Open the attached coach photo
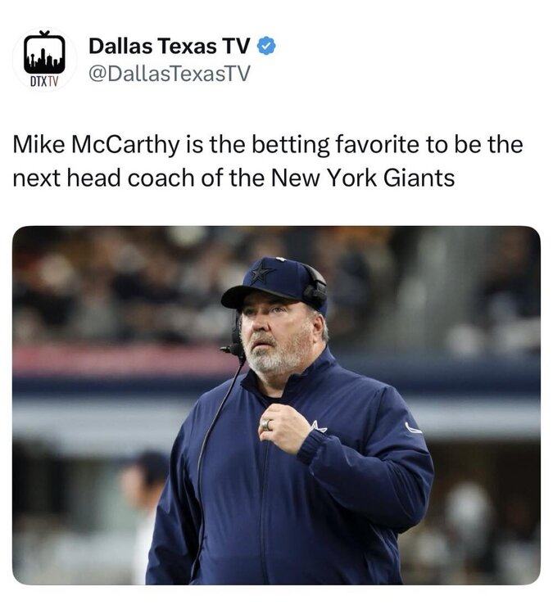This screenshot has height=614, width=553. pyautogui.click(x=276, y=405)
